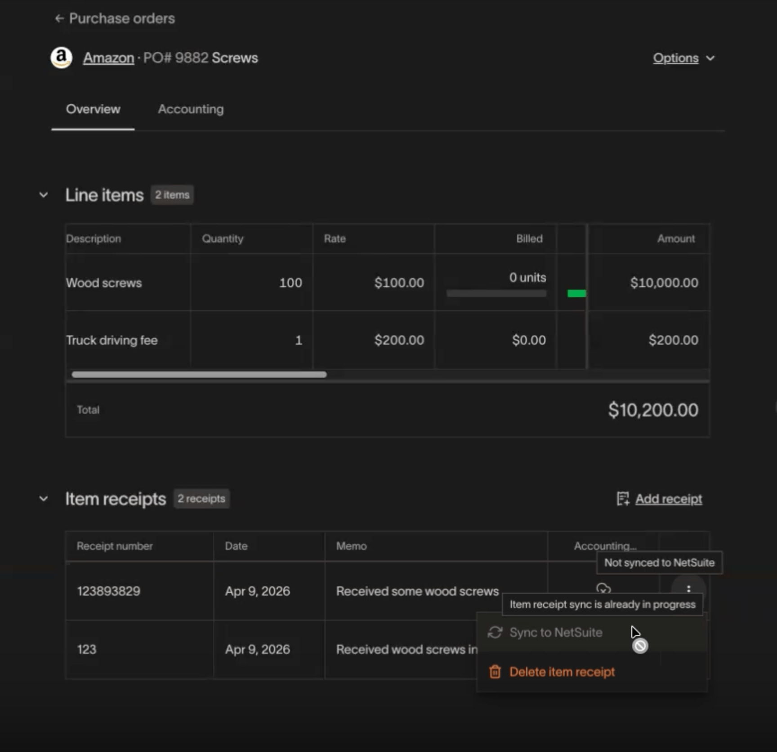The height and width of the screenshot is (752, 777).
Task: Click the sync arrows icon in the menu
Action: pos(495,632)
